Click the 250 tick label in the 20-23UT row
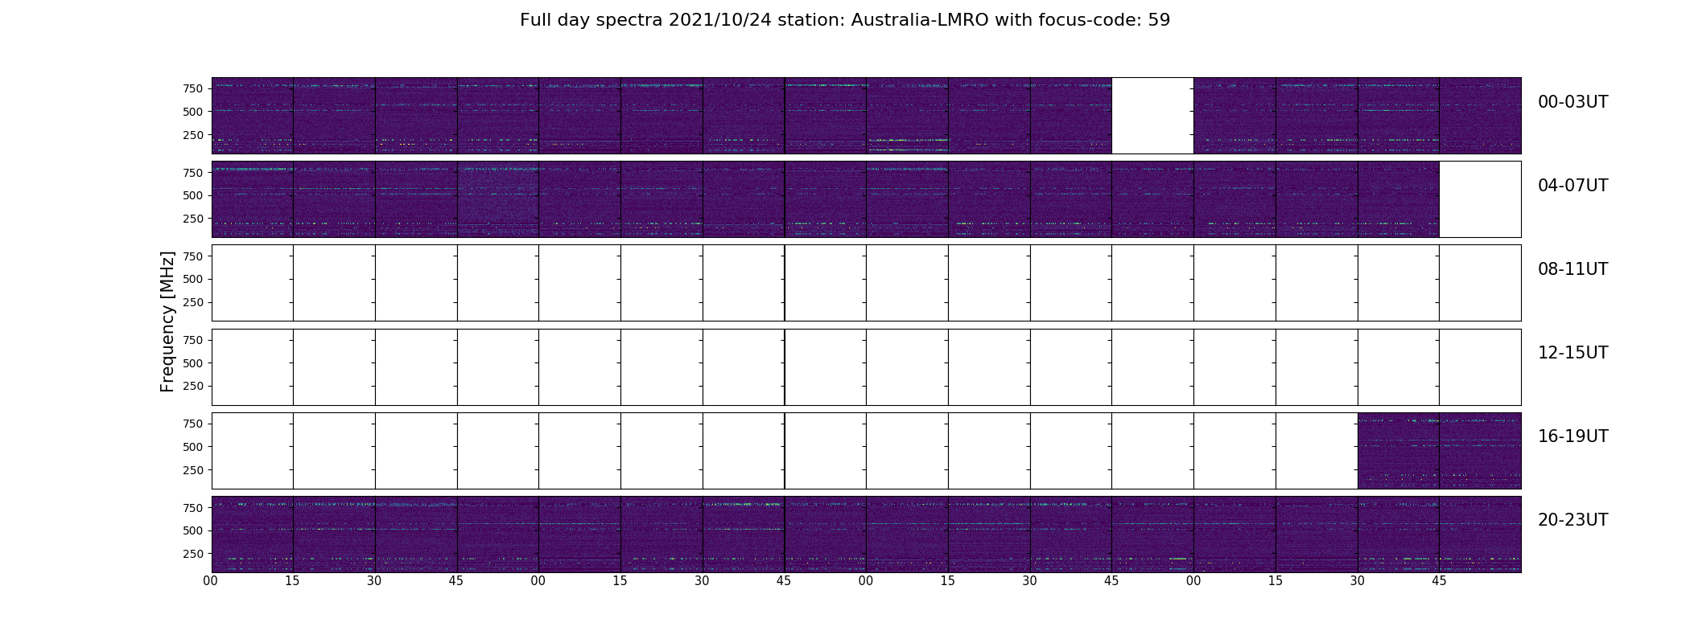The image size is (1690, 643). (192, 554)
